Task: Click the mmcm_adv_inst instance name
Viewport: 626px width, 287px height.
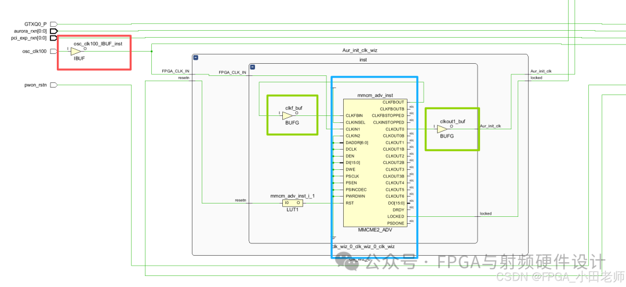Action: pyautogui.click(x=375, y=96)
